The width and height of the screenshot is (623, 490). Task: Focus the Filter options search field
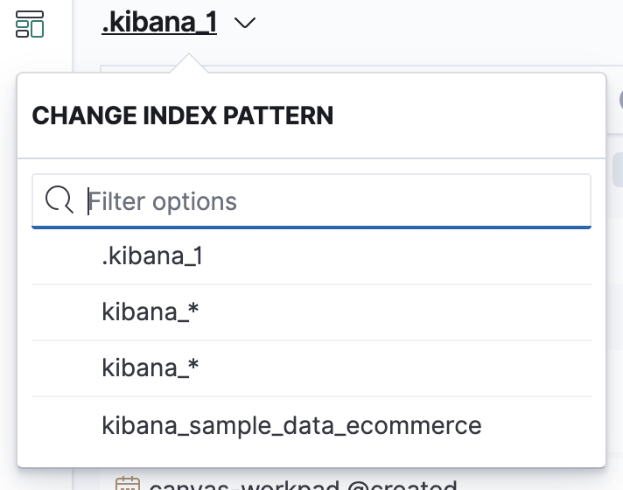[x=332, y=201]
